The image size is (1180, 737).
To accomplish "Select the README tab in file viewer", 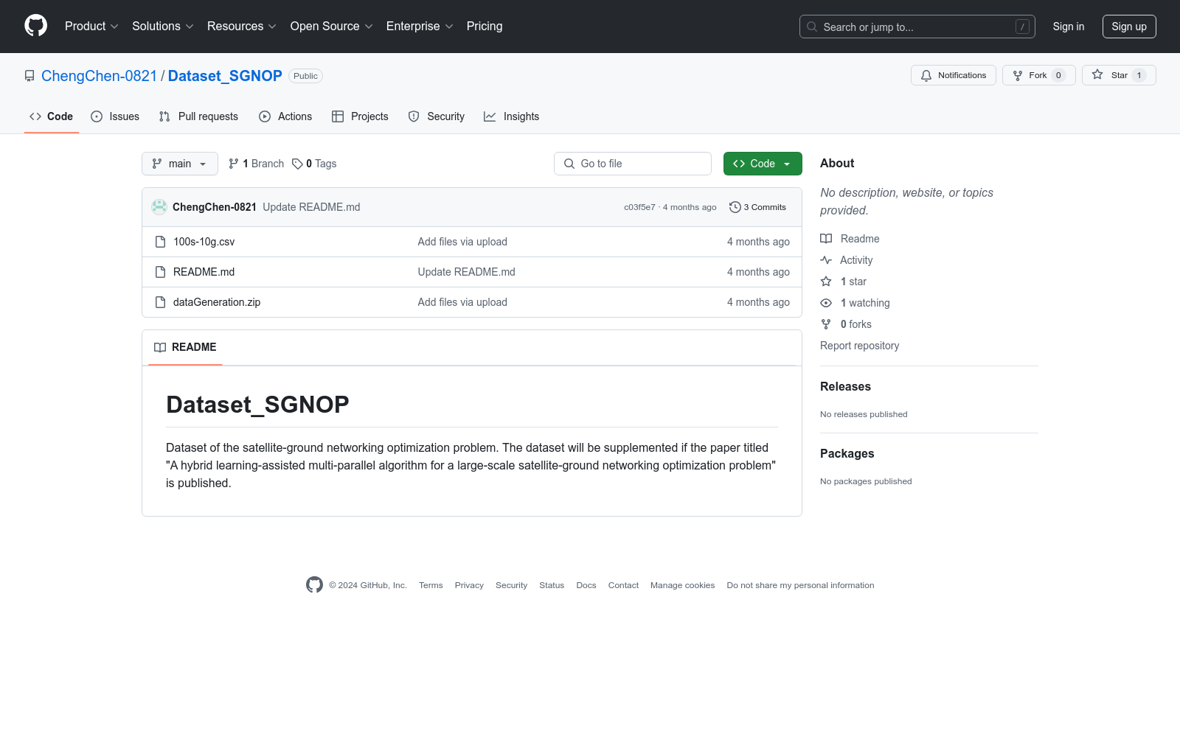I will tap(185, 347).
